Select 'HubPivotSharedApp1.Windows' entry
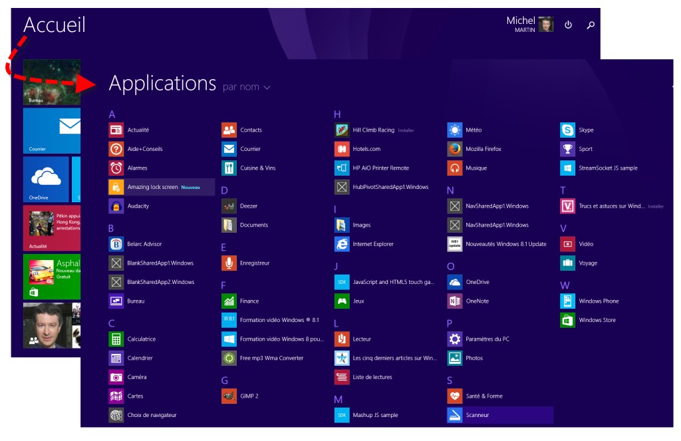This screenshot has height=441, width=681. (x=381, y=187)
